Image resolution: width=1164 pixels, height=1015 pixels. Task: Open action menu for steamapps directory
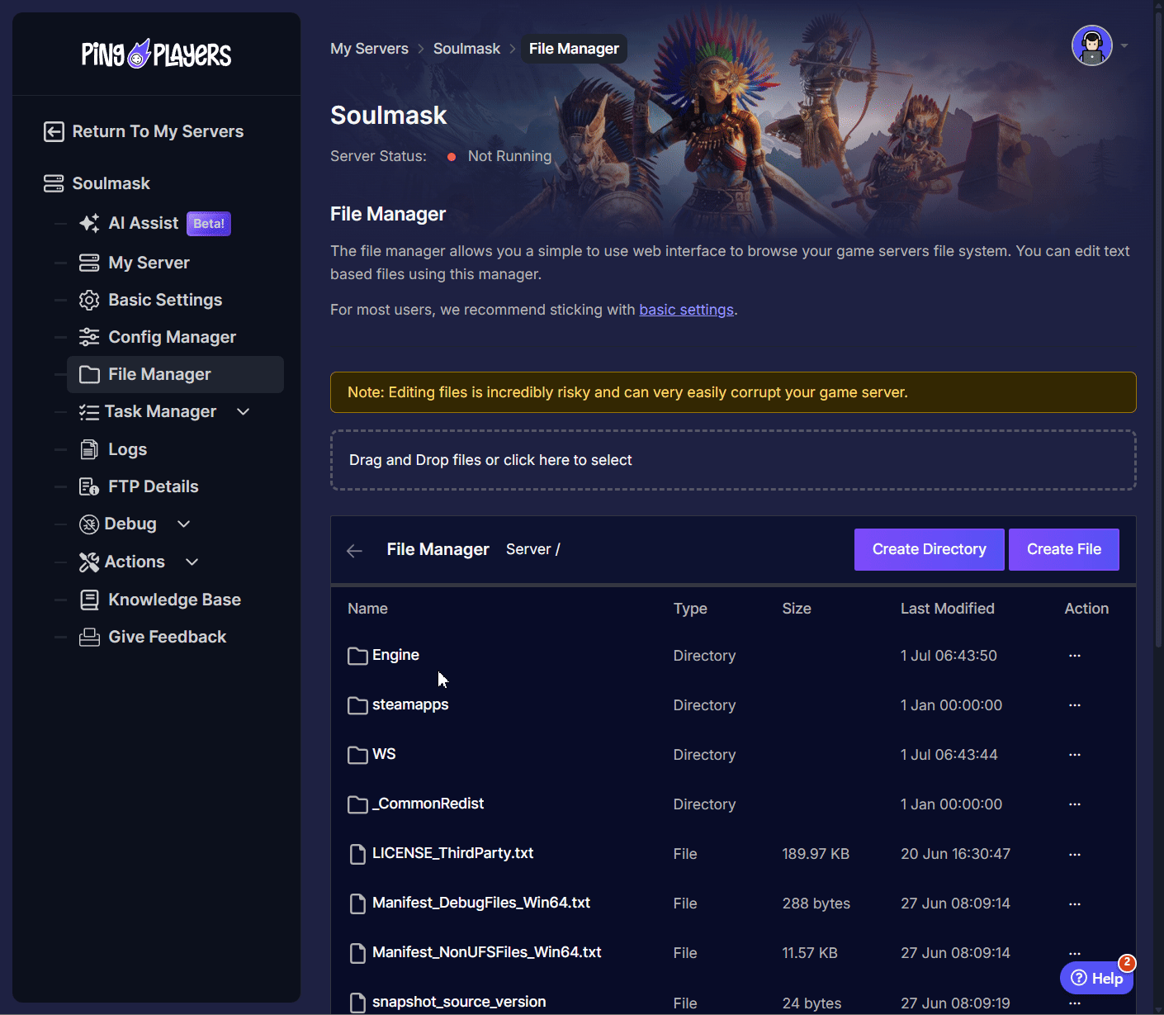pos(1074,705)
